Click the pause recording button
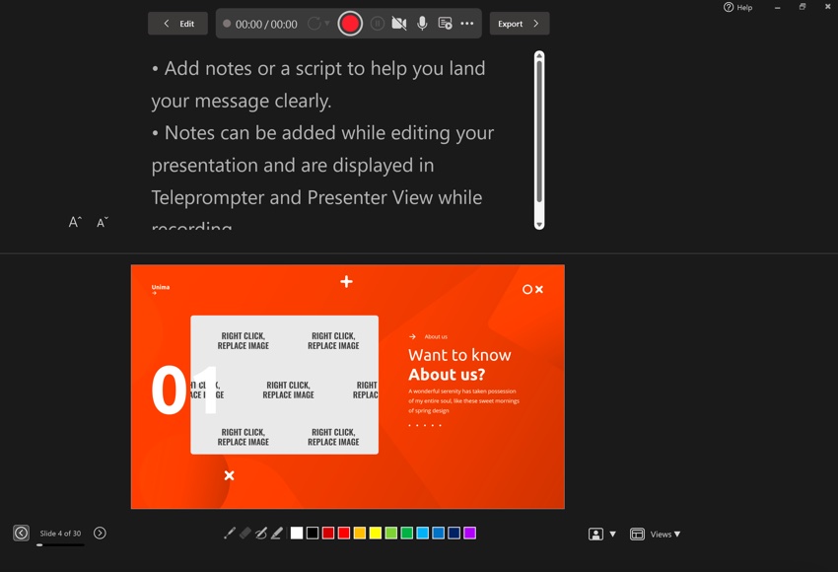 coord(378,24)
